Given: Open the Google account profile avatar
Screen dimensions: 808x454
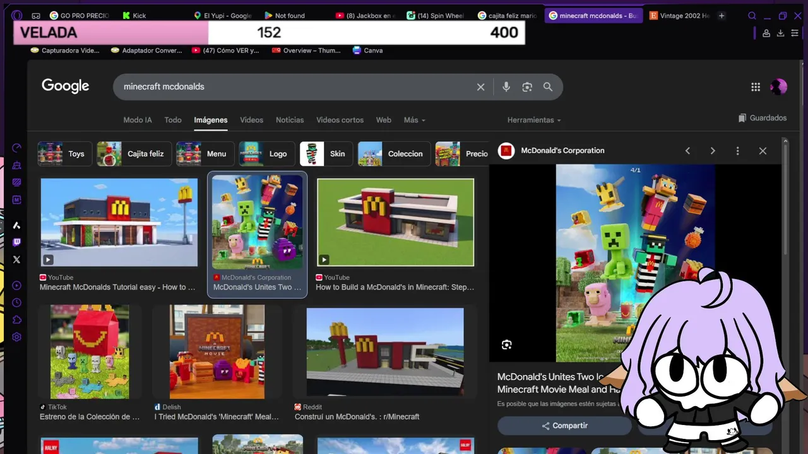Looking at the screenshot, I should (x=779, y=87).
